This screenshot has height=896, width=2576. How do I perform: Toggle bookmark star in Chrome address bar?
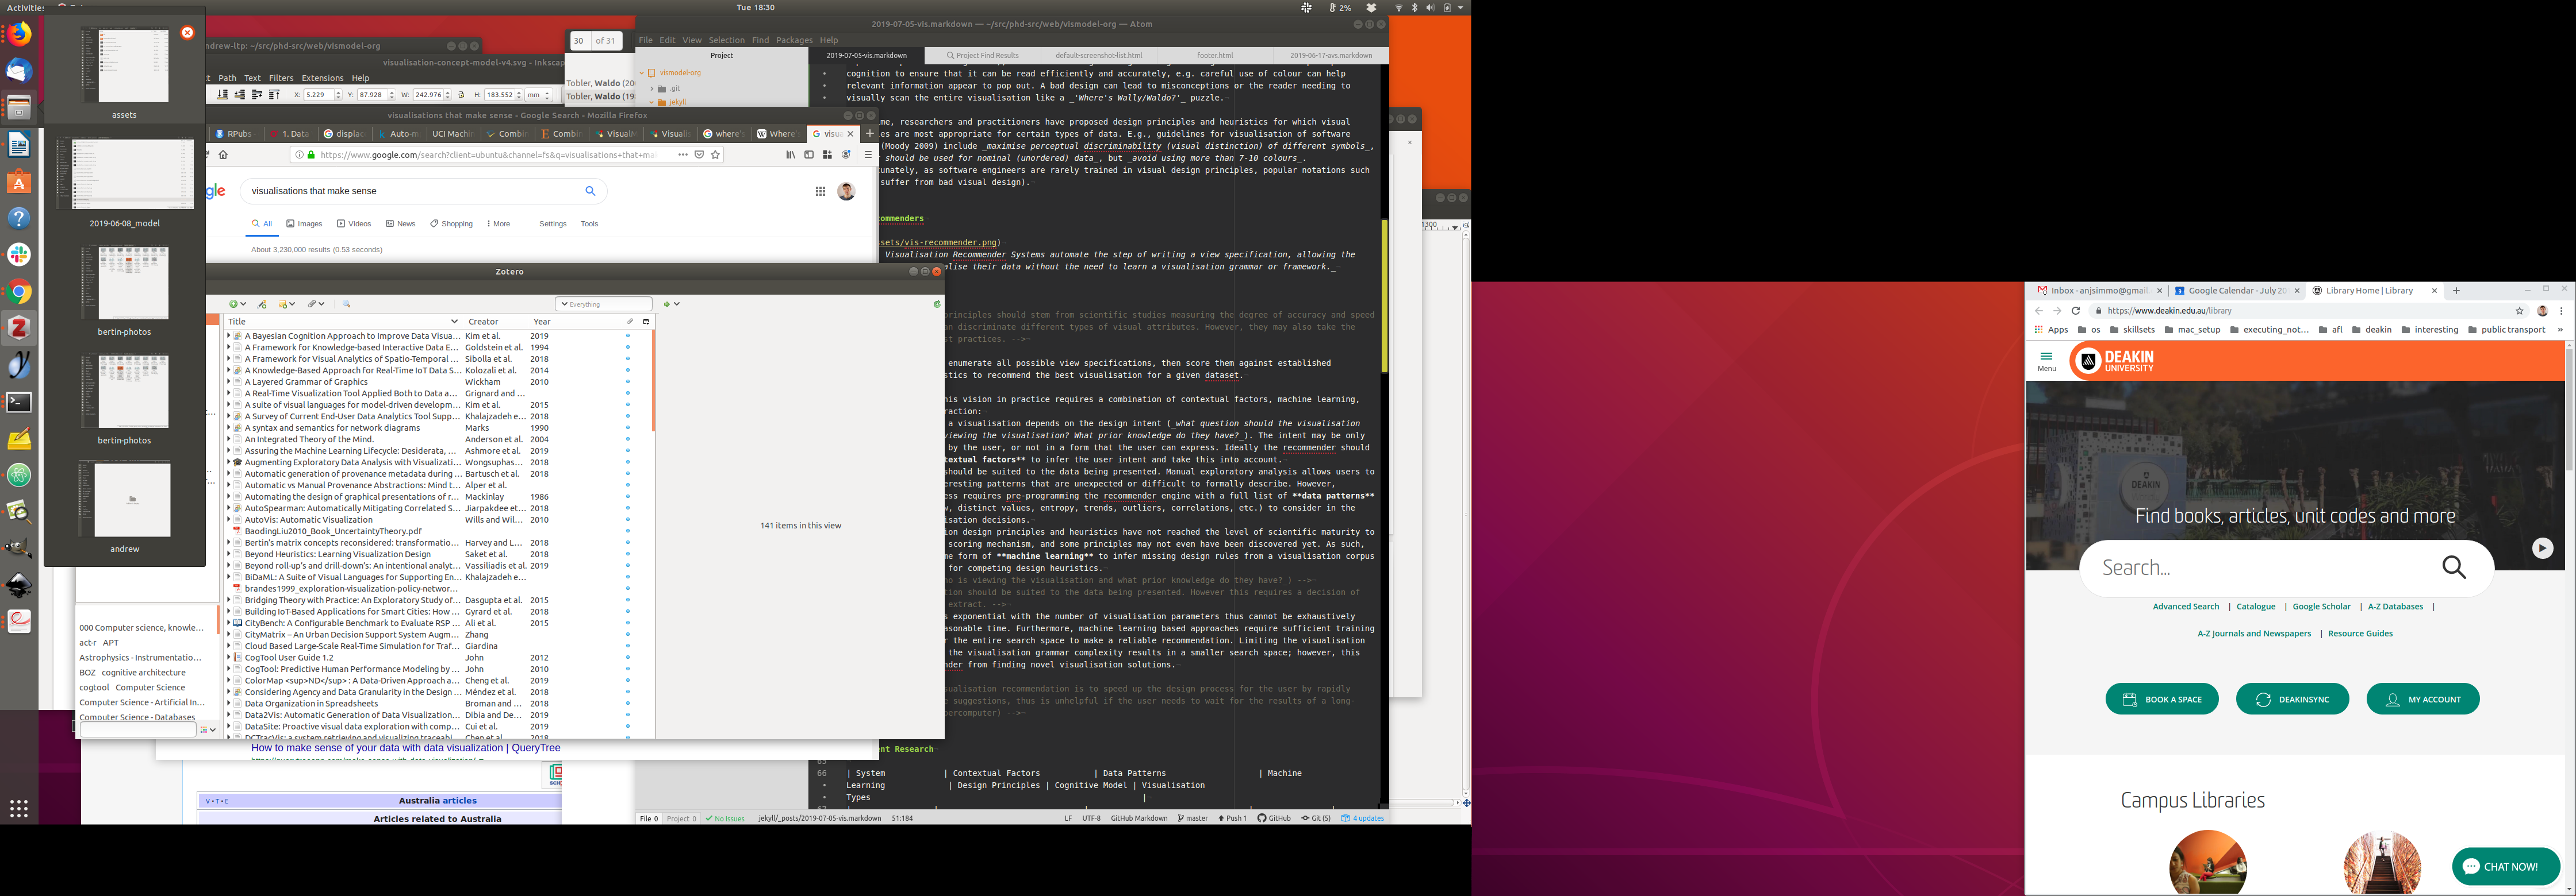pyautogui.click(x=2520, y=311)
